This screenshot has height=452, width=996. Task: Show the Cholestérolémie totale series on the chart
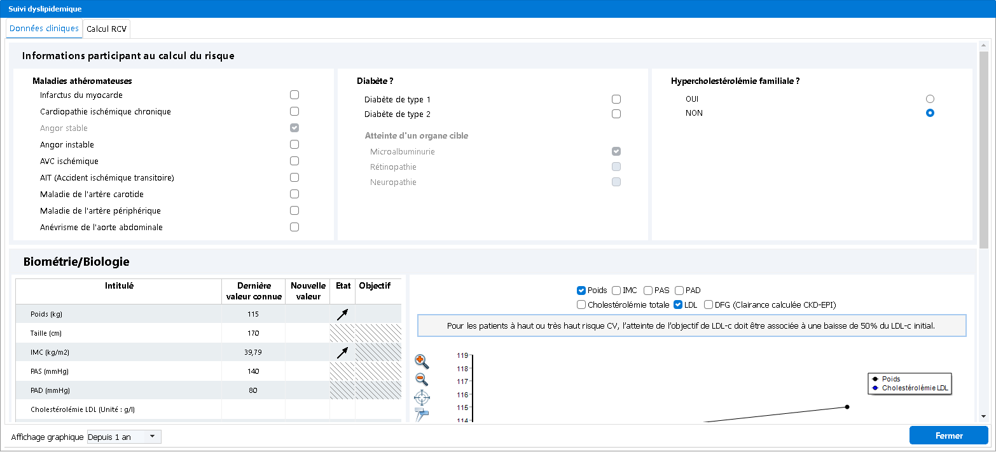(581, 305)
